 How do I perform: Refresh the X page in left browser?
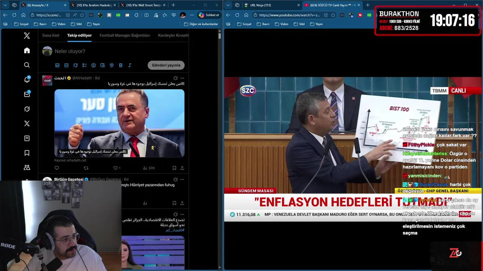pyautogui.click(x=14, y=15)
